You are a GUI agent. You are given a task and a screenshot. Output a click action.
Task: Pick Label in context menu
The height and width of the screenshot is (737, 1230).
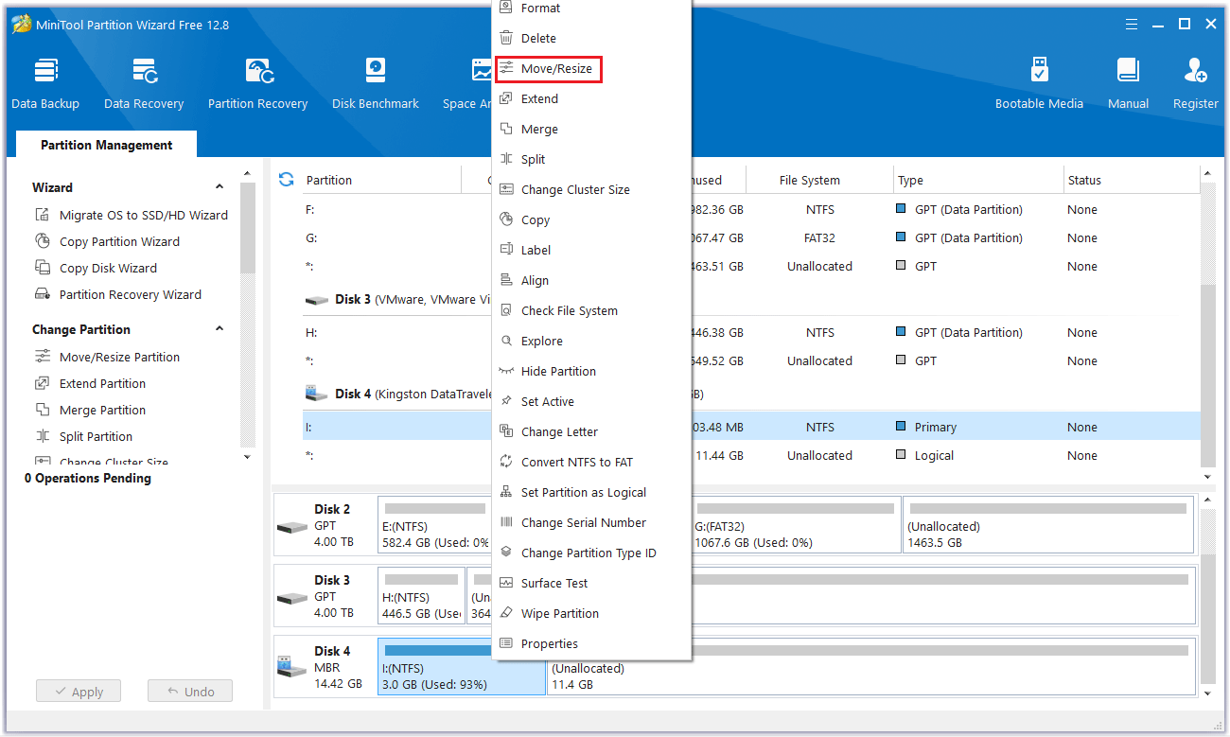click(591, 251)
